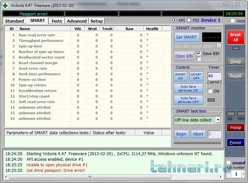Toggle Use IBM super smart checkbox

[219, 46]
